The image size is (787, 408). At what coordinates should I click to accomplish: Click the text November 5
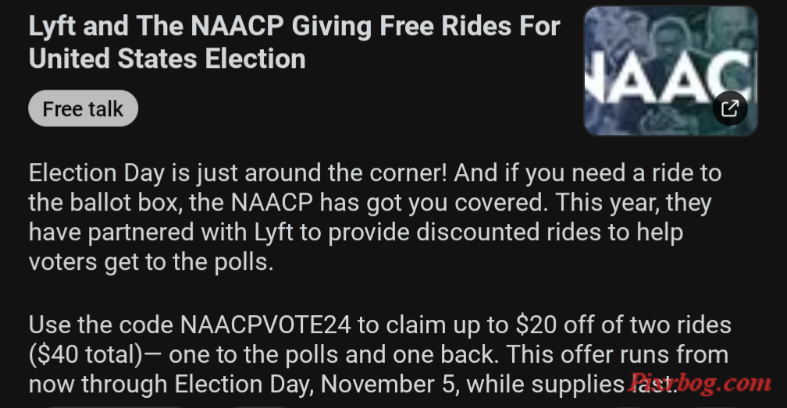click(x=386, y=385)
